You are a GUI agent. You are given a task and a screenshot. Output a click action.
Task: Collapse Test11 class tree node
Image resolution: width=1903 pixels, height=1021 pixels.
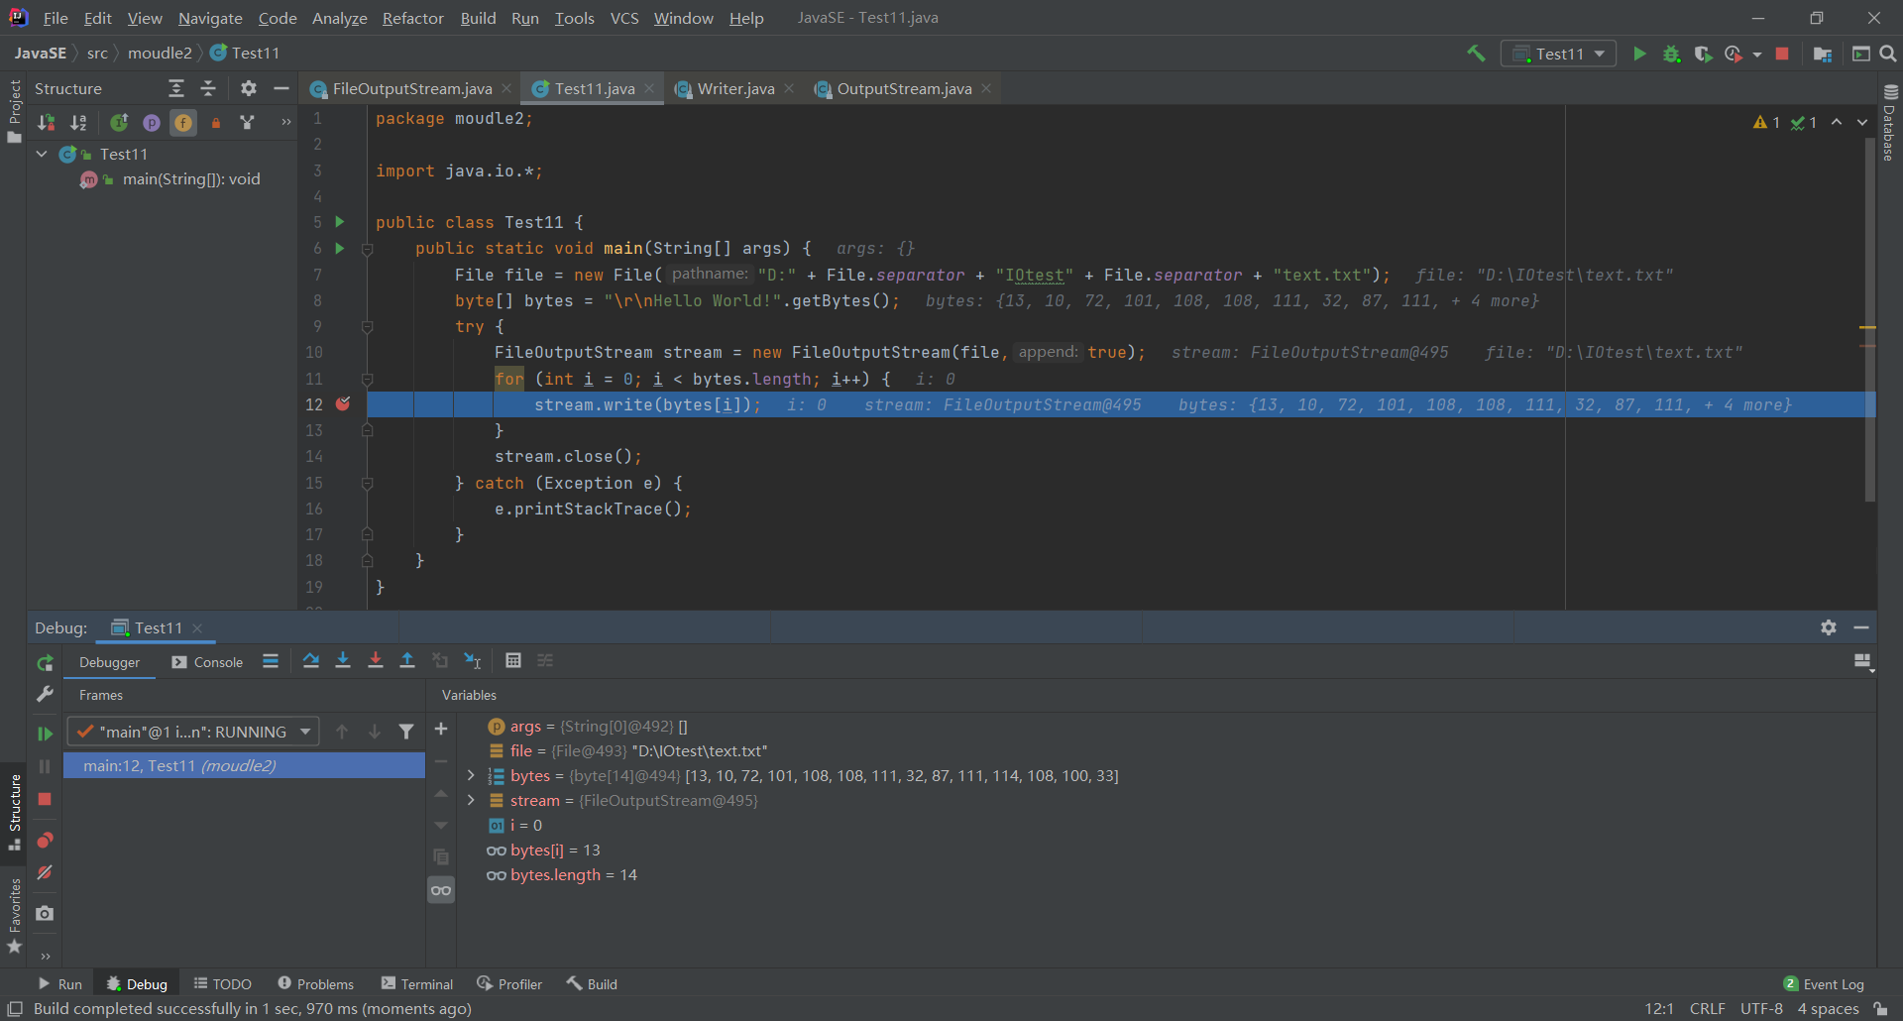pos(42,154)
